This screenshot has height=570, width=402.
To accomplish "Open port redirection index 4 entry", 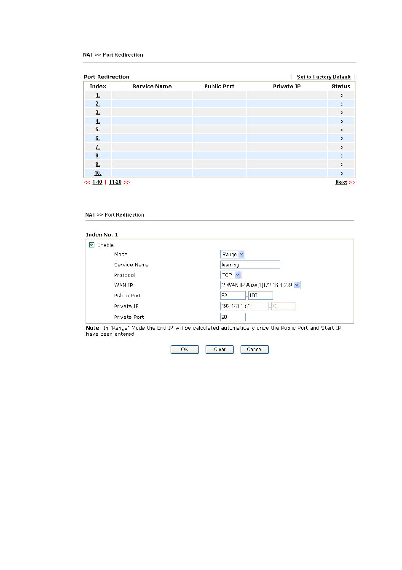I will coord(97,121).
